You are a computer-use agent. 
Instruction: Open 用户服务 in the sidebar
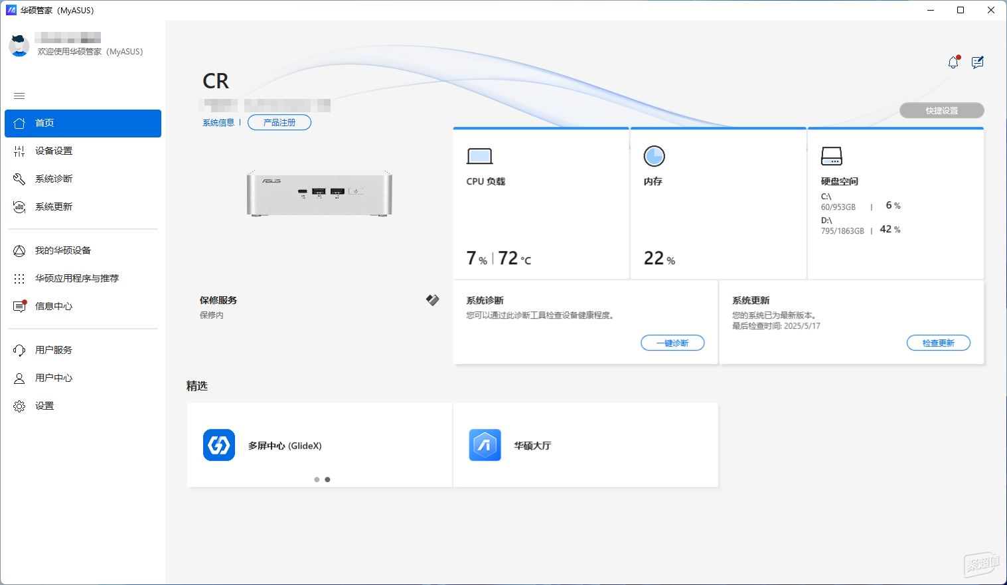click(x=83, y=351)
